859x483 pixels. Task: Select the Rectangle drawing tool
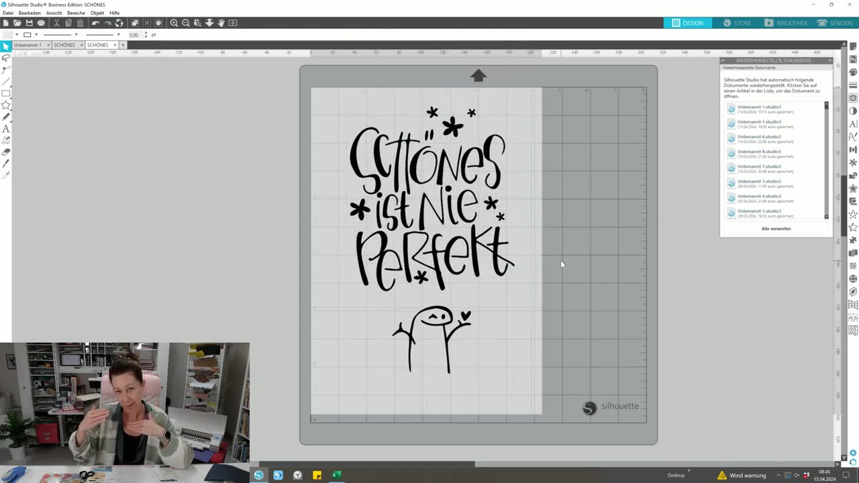[6, 93]
